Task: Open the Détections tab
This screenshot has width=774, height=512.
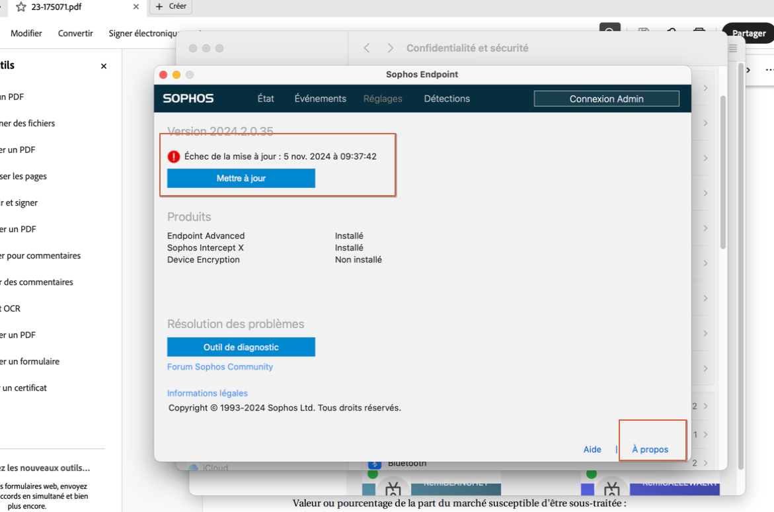Action: click(447, 99)
